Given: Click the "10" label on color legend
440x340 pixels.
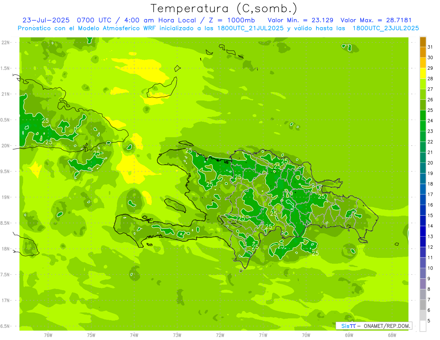Looking at the screenshot, I should pyautogui.click(x=430, y=268).
